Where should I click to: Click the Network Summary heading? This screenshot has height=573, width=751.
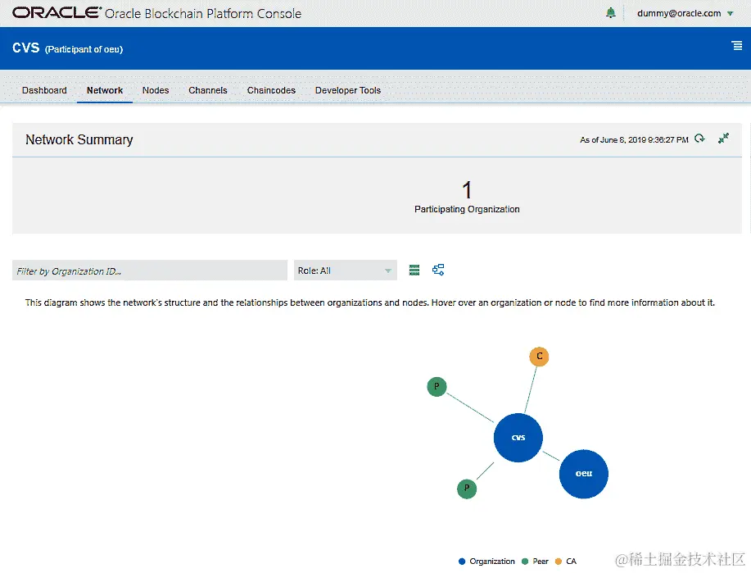point(79,139)
